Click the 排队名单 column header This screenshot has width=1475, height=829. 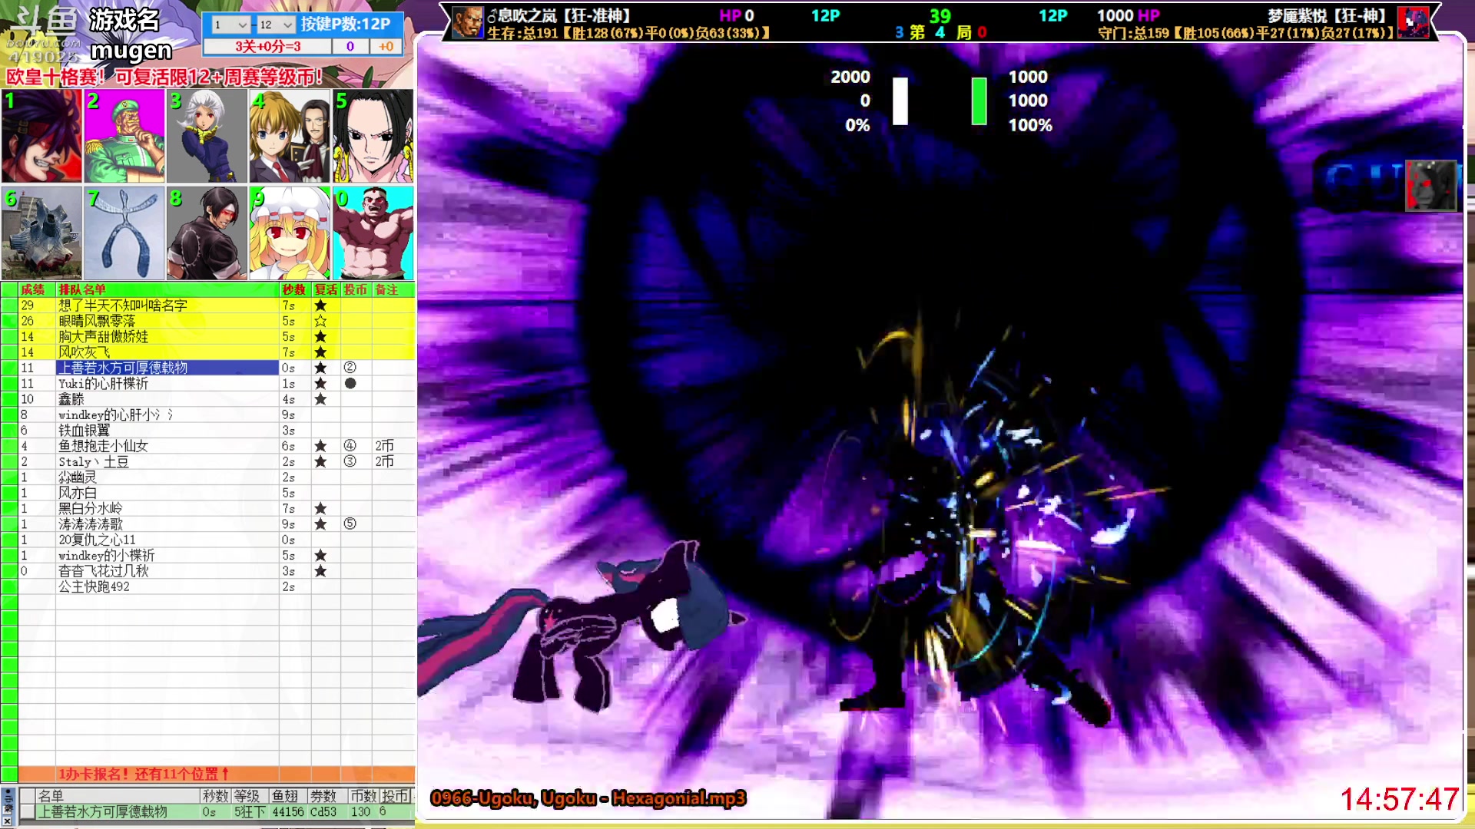(167, 289)
